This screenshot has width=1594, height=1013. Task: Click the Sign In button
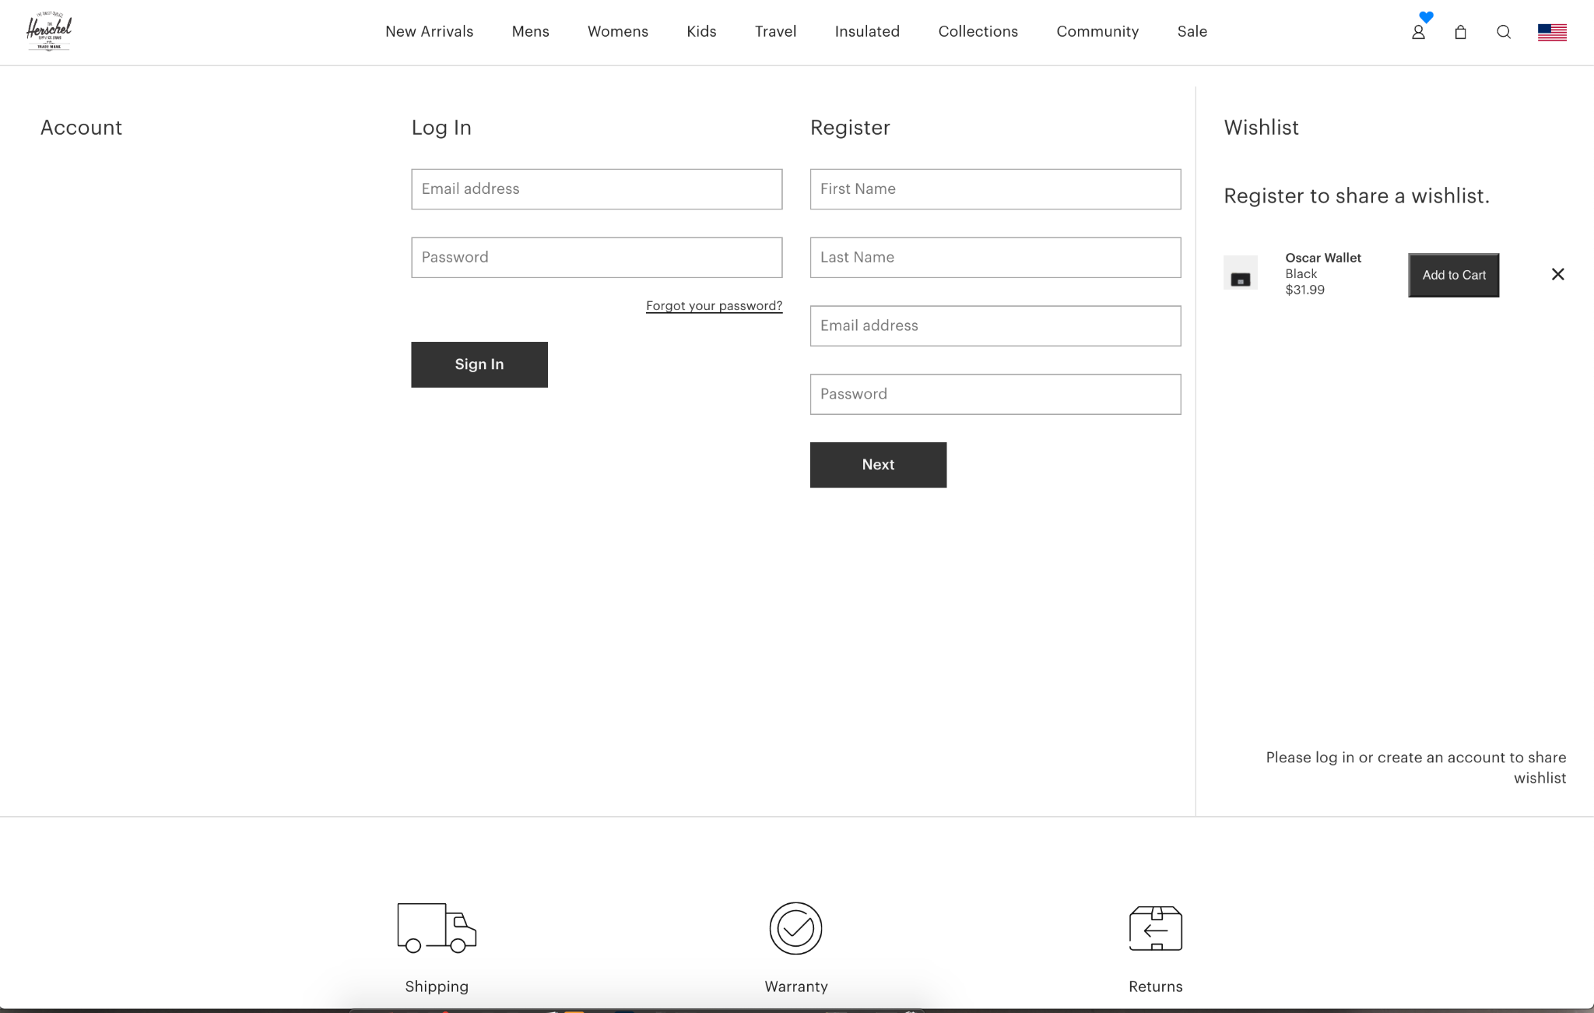point(479,364)
